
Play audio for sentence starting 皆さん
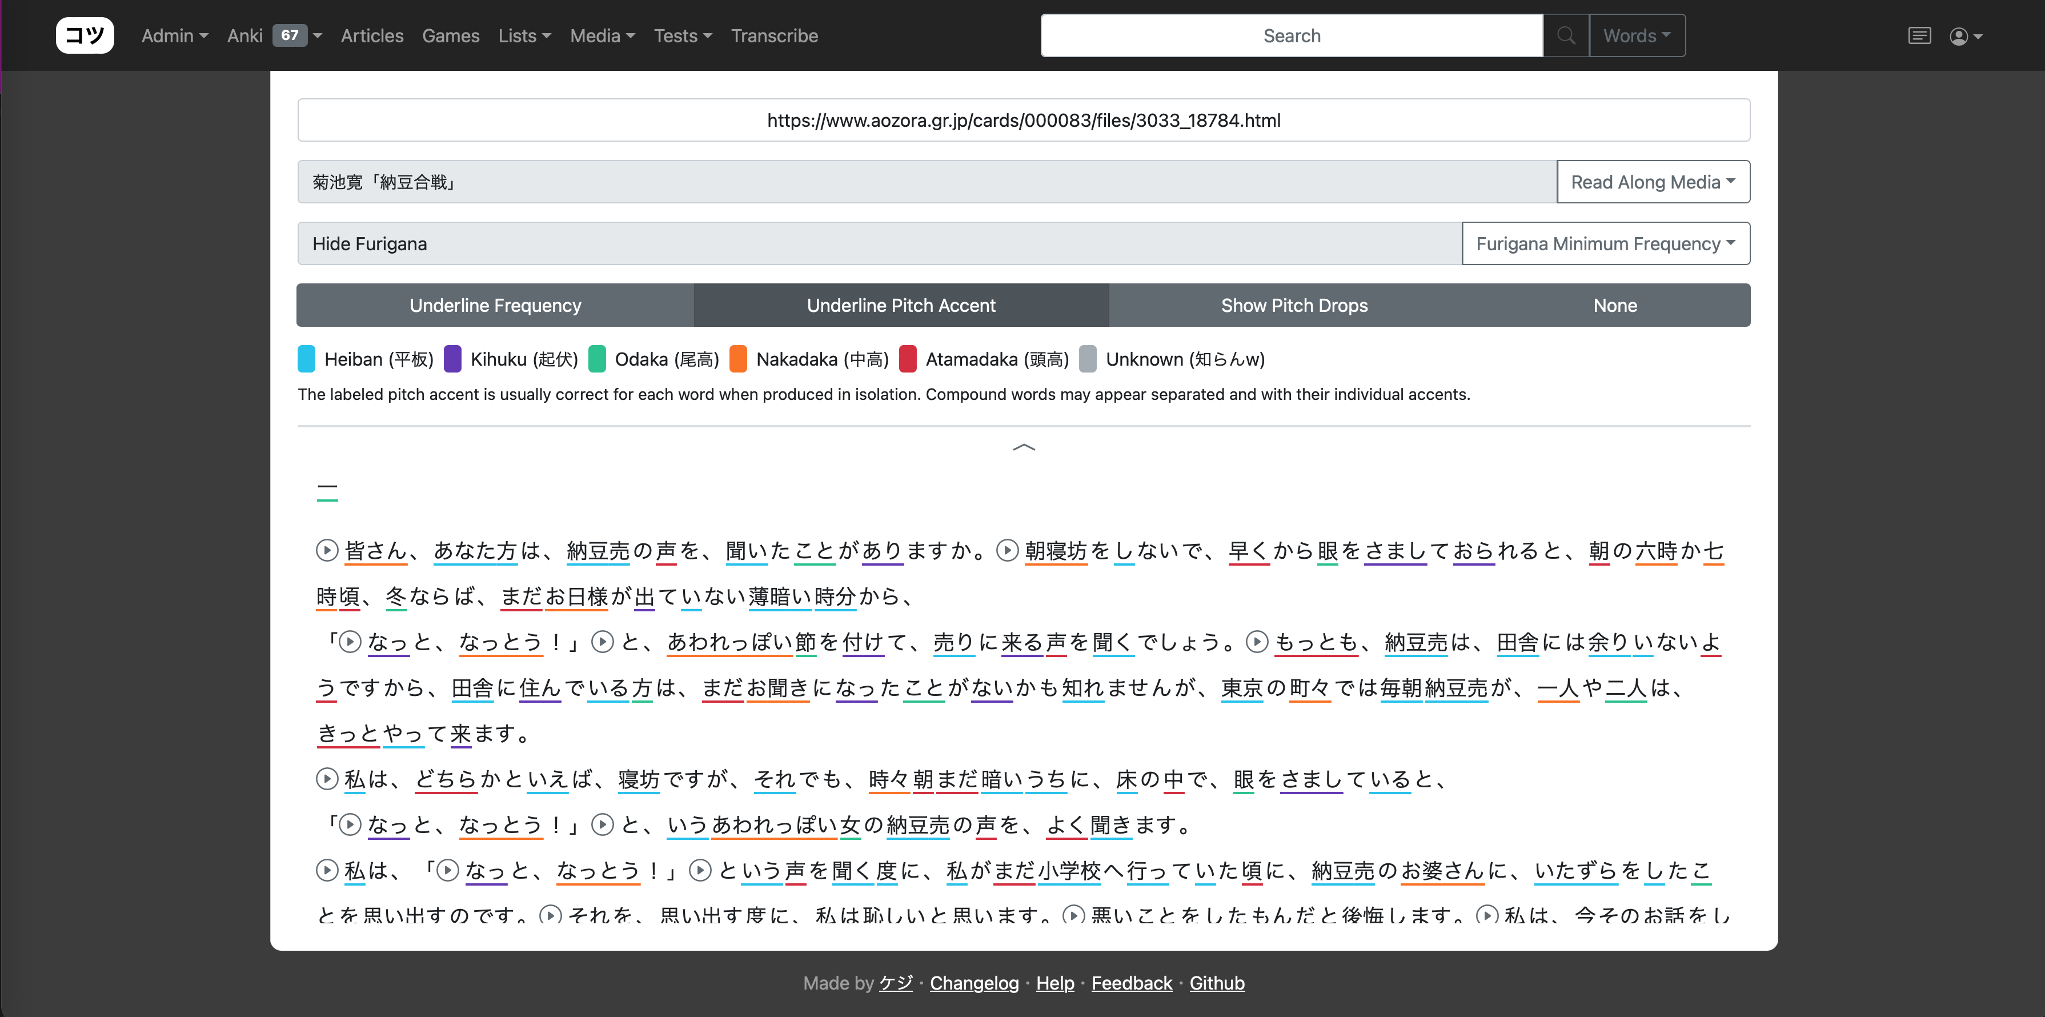pos(327,550)
